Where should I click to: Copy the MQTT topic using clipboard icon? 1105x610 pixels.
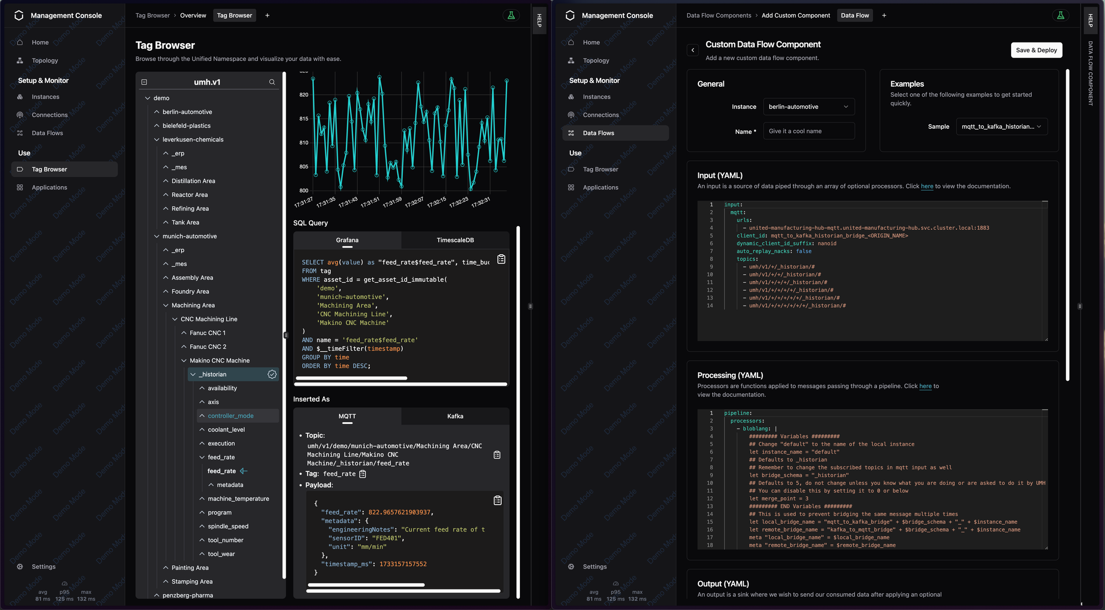(x=497, y=455)
